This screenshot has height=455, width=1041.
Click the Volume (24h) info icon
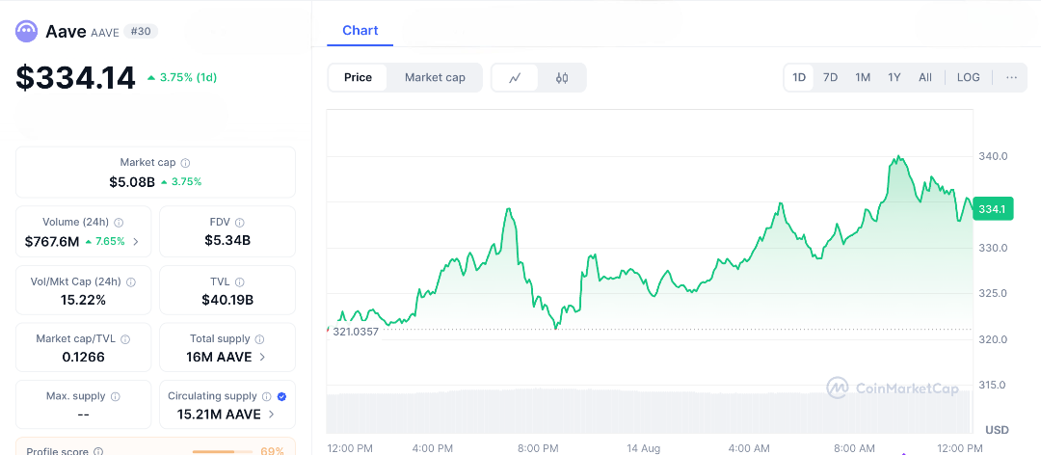119,223
